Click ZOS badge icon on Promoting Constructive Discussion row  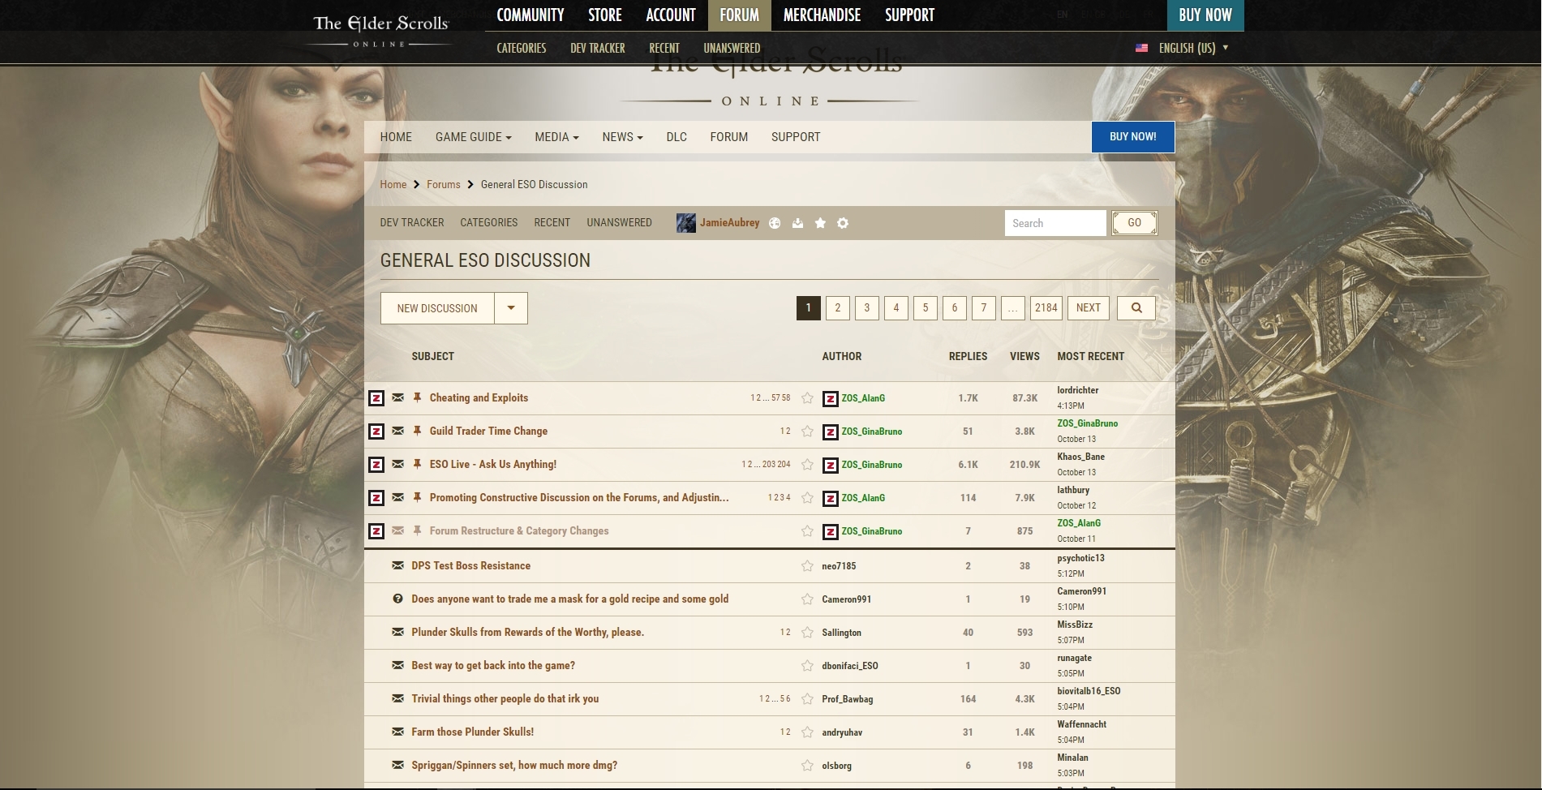tap(376, 498)
